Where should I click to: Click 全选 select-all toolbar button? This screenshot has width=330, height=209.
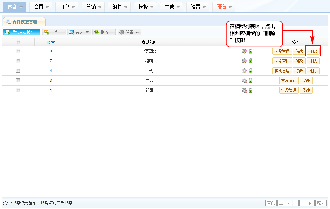[x=54, y=32]
